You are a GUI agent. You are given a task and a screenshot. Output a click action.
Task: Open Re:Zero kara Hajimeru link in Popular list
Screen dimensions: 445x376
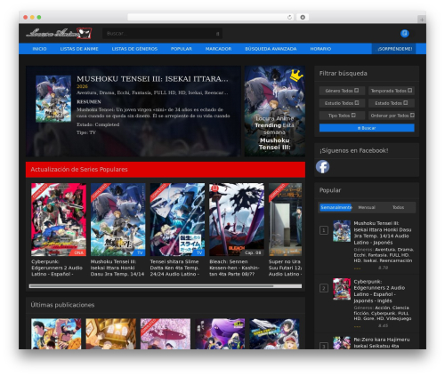tap(382, 343)
